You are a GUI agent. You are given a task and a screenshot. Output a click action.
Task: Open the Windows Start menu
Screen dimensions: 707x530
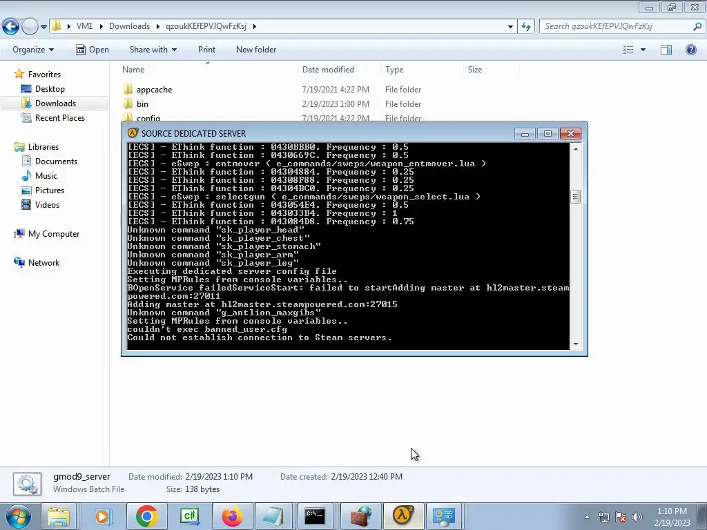pos(18,516)
